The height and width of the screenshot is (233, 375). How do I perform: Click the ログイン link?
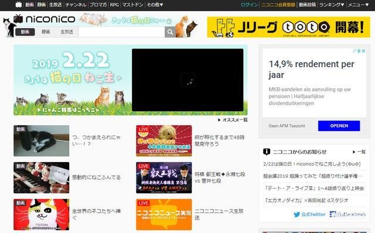pos(249,5)
